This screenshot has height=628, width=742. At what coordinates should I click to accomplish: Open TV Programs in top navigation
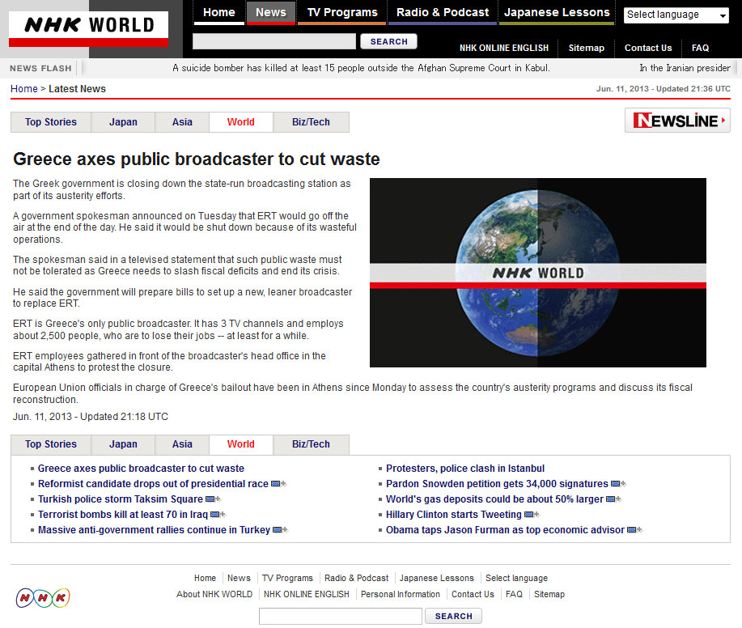pos(341,12)
